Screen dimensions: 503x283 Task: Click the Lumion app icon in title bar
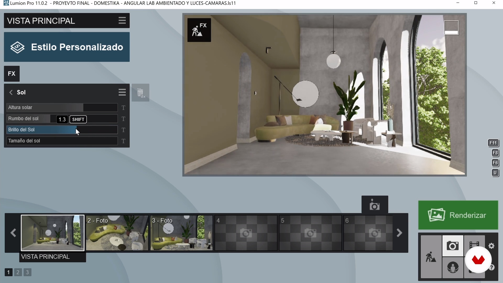pos(6,3)
